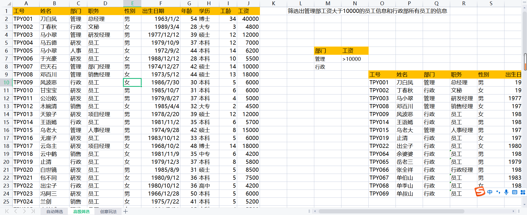Select result cell TPY064

click(x=382, y=154)
